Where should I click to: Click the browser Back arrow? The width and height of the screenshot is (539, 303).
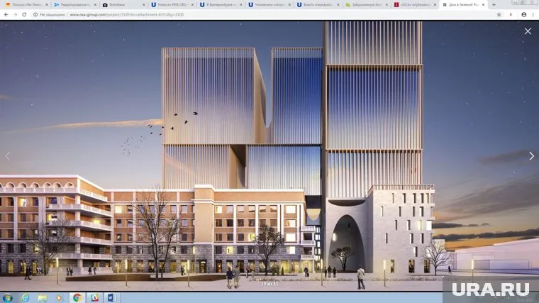pyautogui.click(x=6, y=14)
